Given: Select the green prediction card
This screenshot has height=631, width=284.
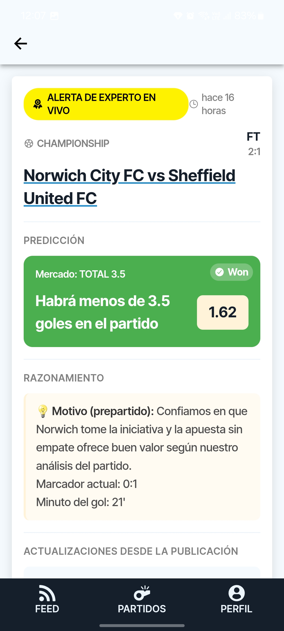Looking at the screenshot, I should click(142, 301).
